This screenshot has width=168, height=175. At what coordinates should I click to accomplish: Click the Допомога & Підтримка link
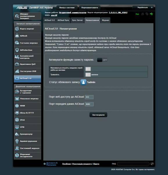coord(52,164)
